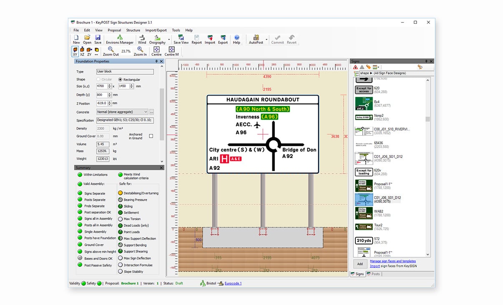Run the AutoPost tool
Image resolution: width=503 pixels, height=305 pixels.
[x=256, y=39]
